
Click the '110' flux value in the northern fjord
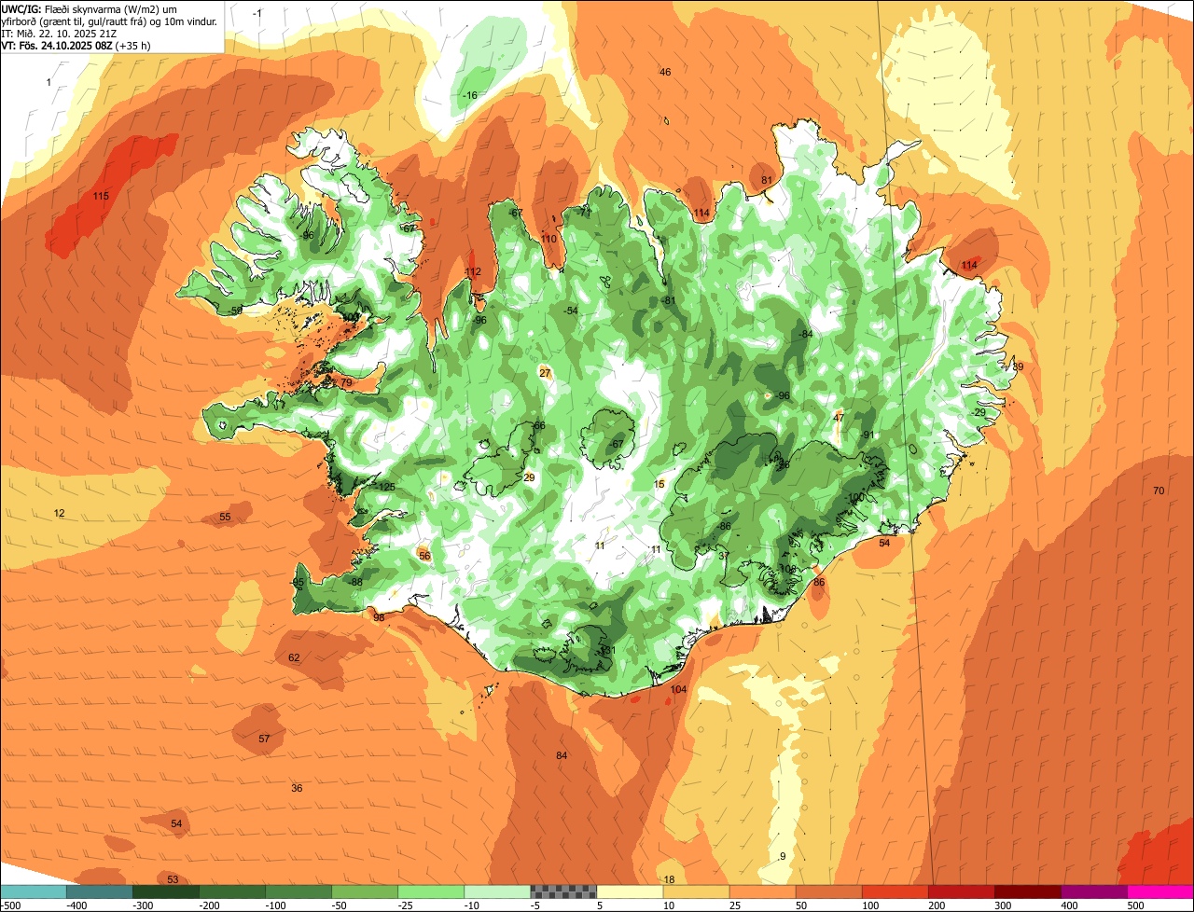[548, 239]
